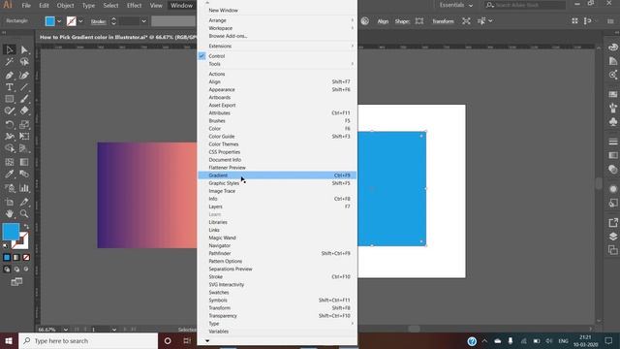Select the Rotate tool
Screen dimensions: 620x349
click(x=9, y=124)
